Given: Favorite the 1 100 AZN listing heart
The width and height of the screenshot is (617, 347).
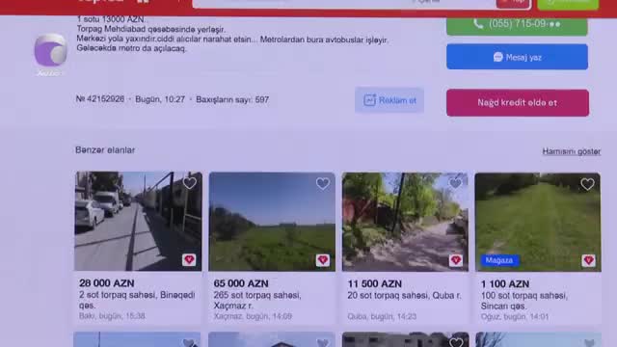Looking at the screenshot, I should [587, 184].
